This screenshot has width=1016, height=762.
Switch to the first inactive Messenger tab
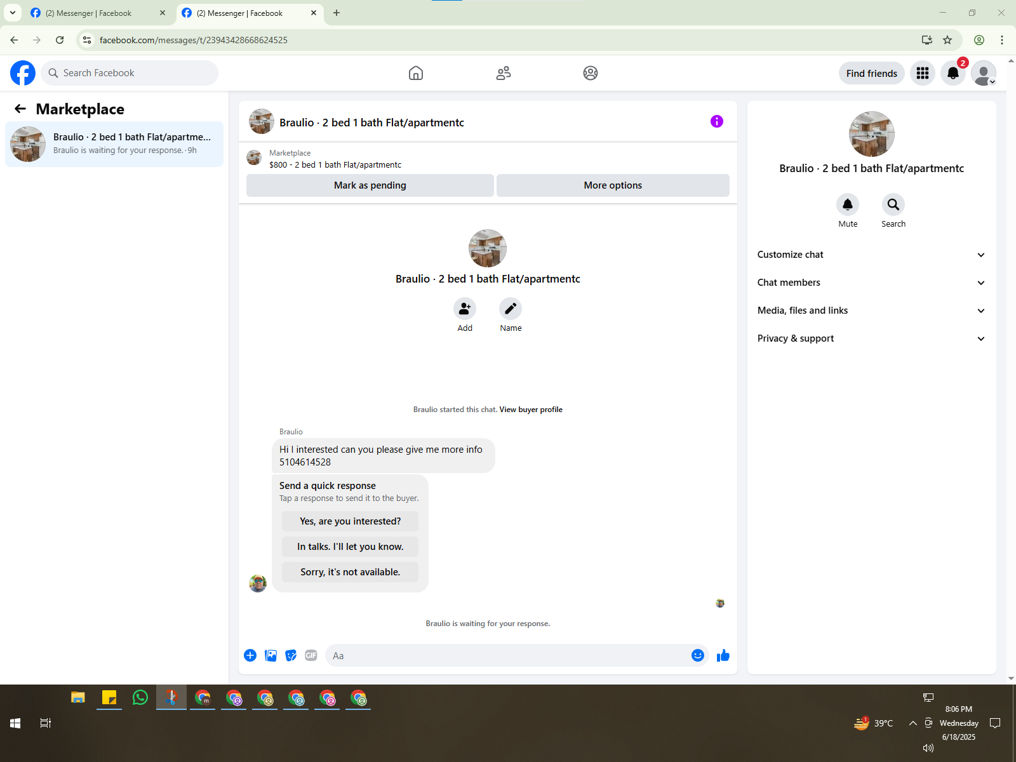(97, 13)
